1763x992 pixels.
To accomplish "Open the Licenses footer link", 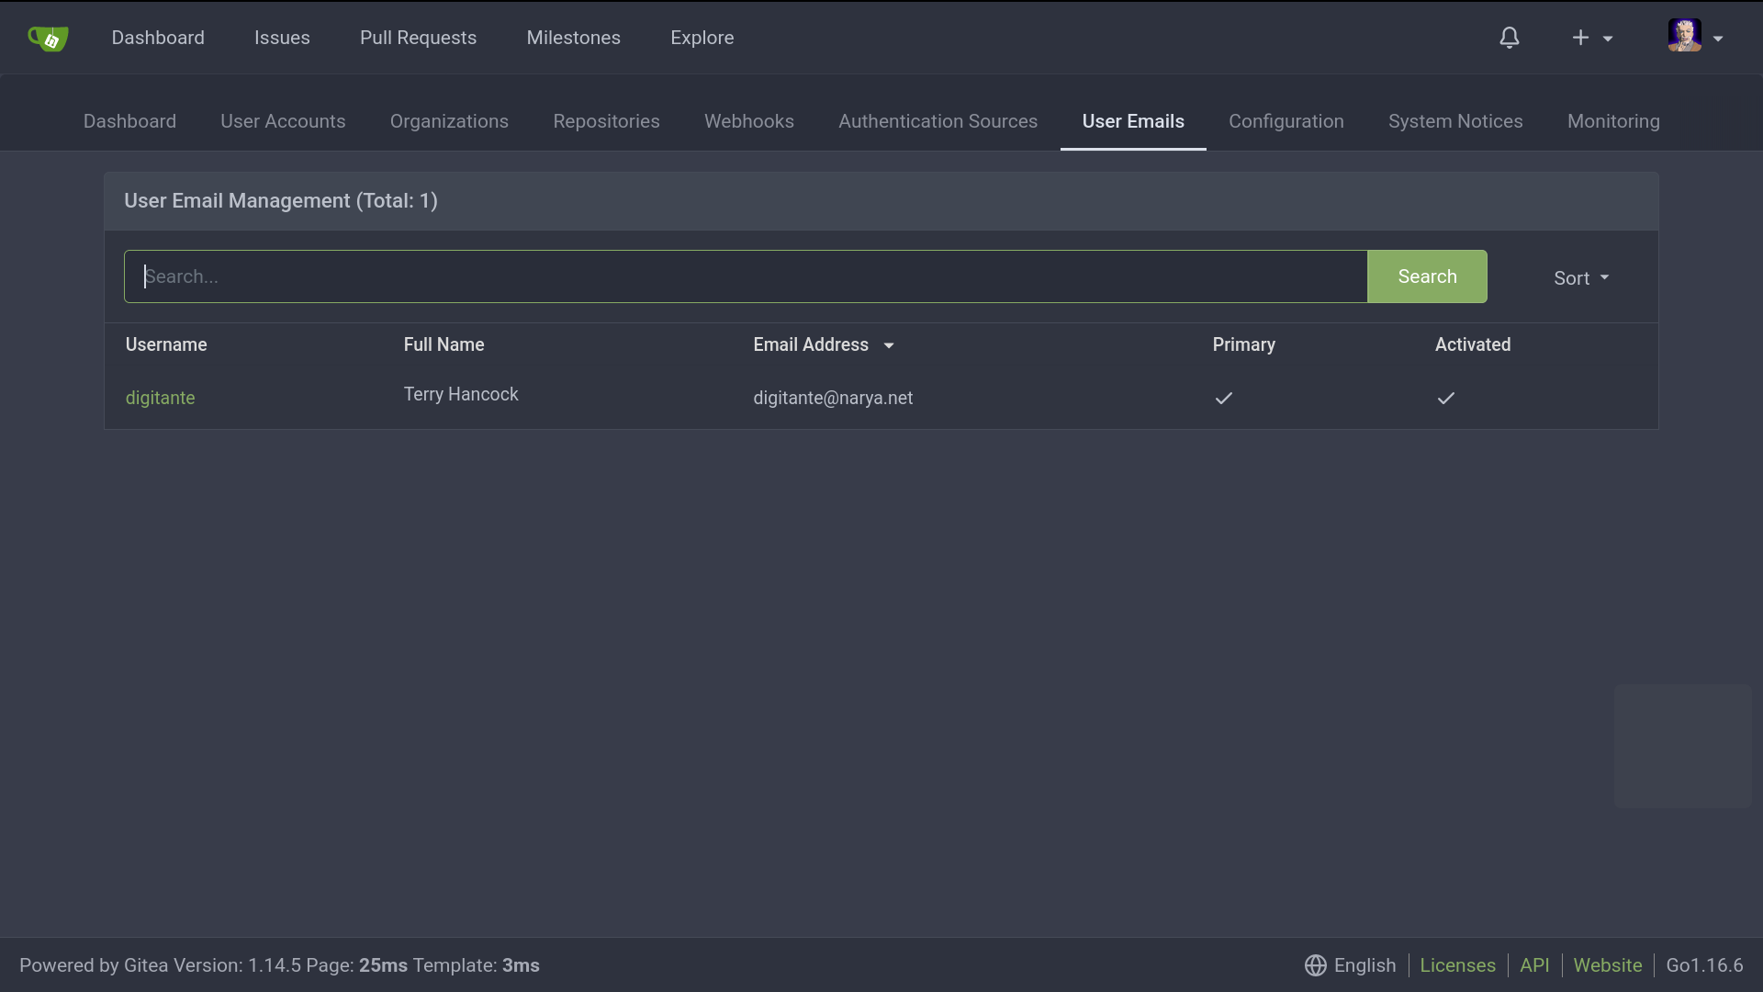I will (1457, 965).
